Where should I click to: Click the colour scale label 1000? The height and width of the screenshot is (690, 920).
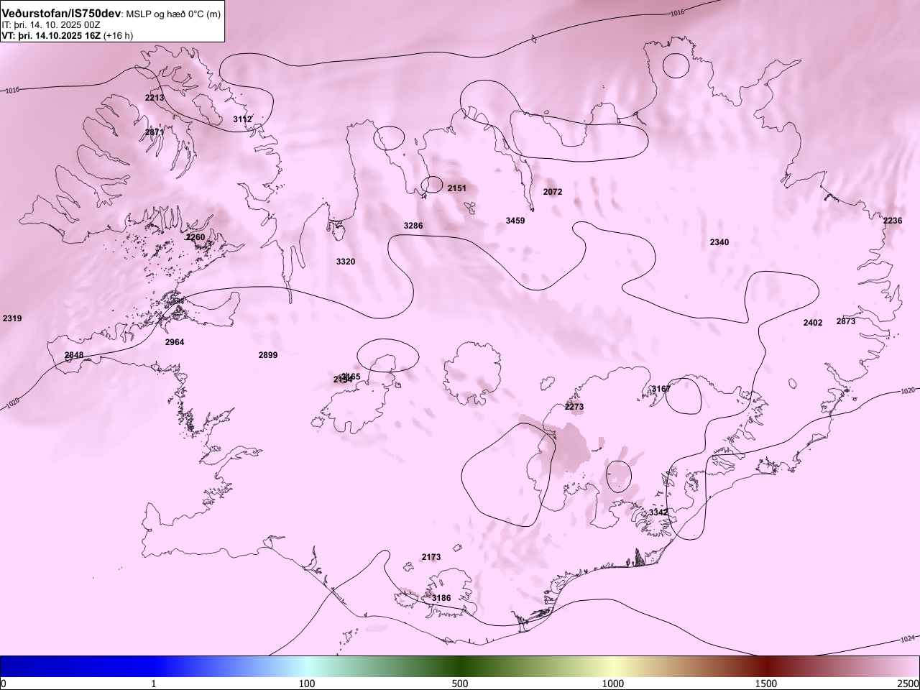pos(613,684)
